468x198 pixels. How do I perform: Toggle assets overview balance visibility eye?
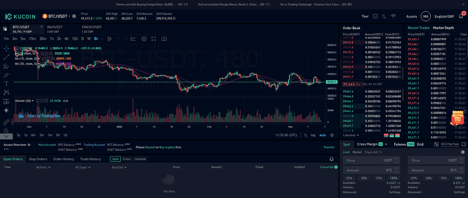point(29,145)
